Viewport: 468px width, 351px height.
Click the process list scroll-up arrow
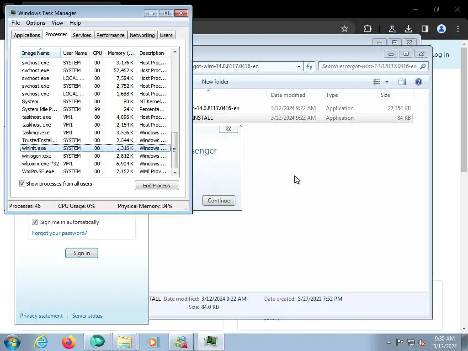[x=175, y=52]
